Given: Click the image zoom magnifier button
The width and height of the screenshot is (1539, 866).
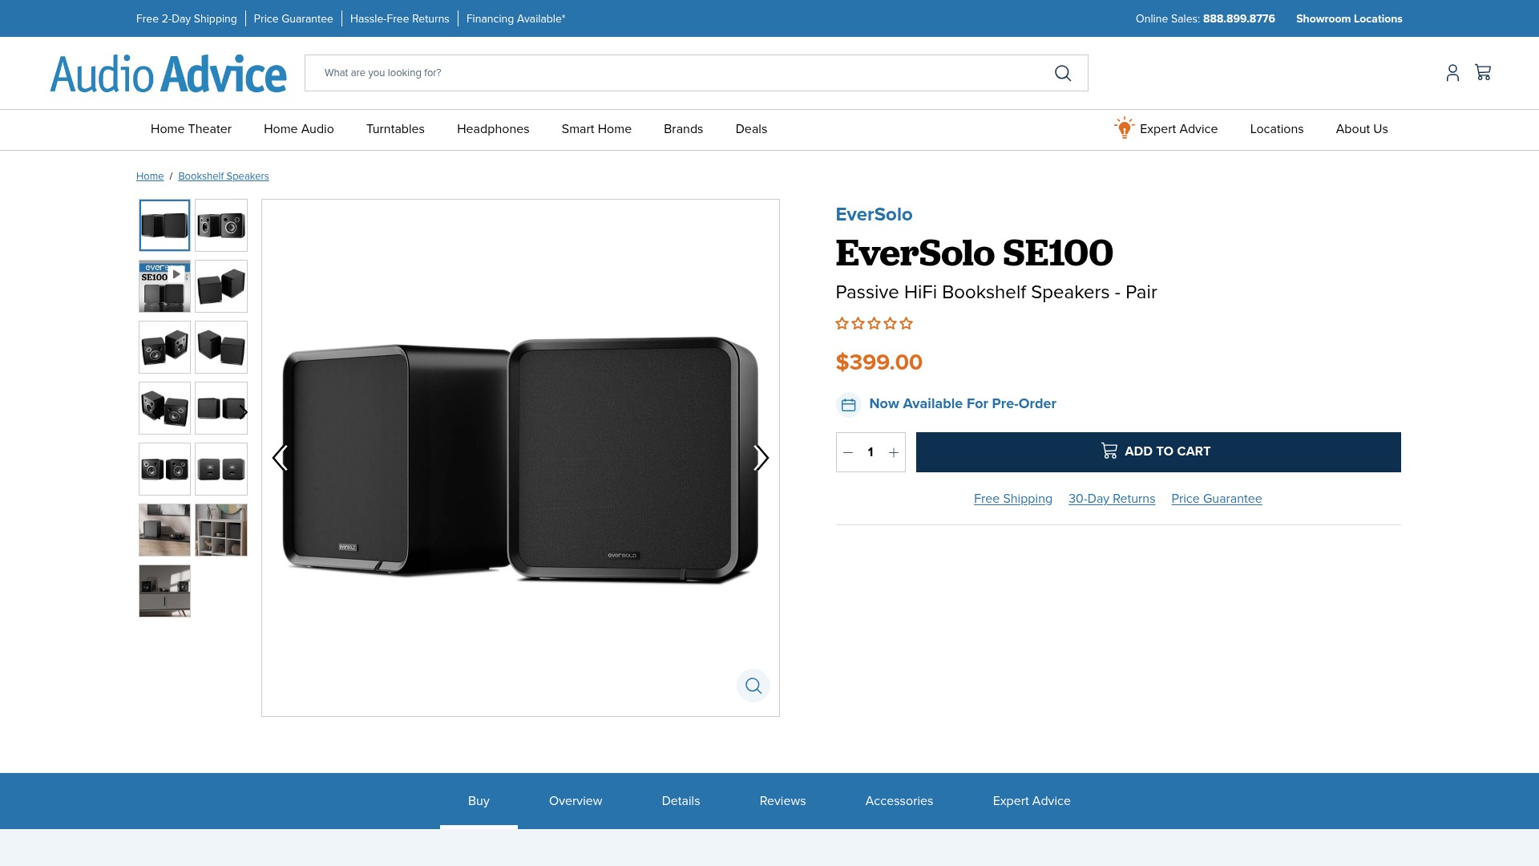Looking at the screenshot, I should click(x=753, y=686).
